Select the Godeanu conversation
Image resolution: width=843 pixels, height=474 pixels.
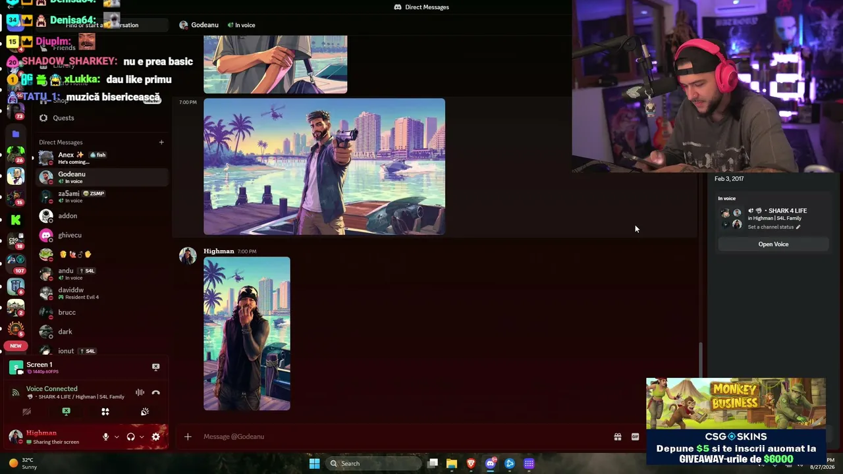(102, 177)
